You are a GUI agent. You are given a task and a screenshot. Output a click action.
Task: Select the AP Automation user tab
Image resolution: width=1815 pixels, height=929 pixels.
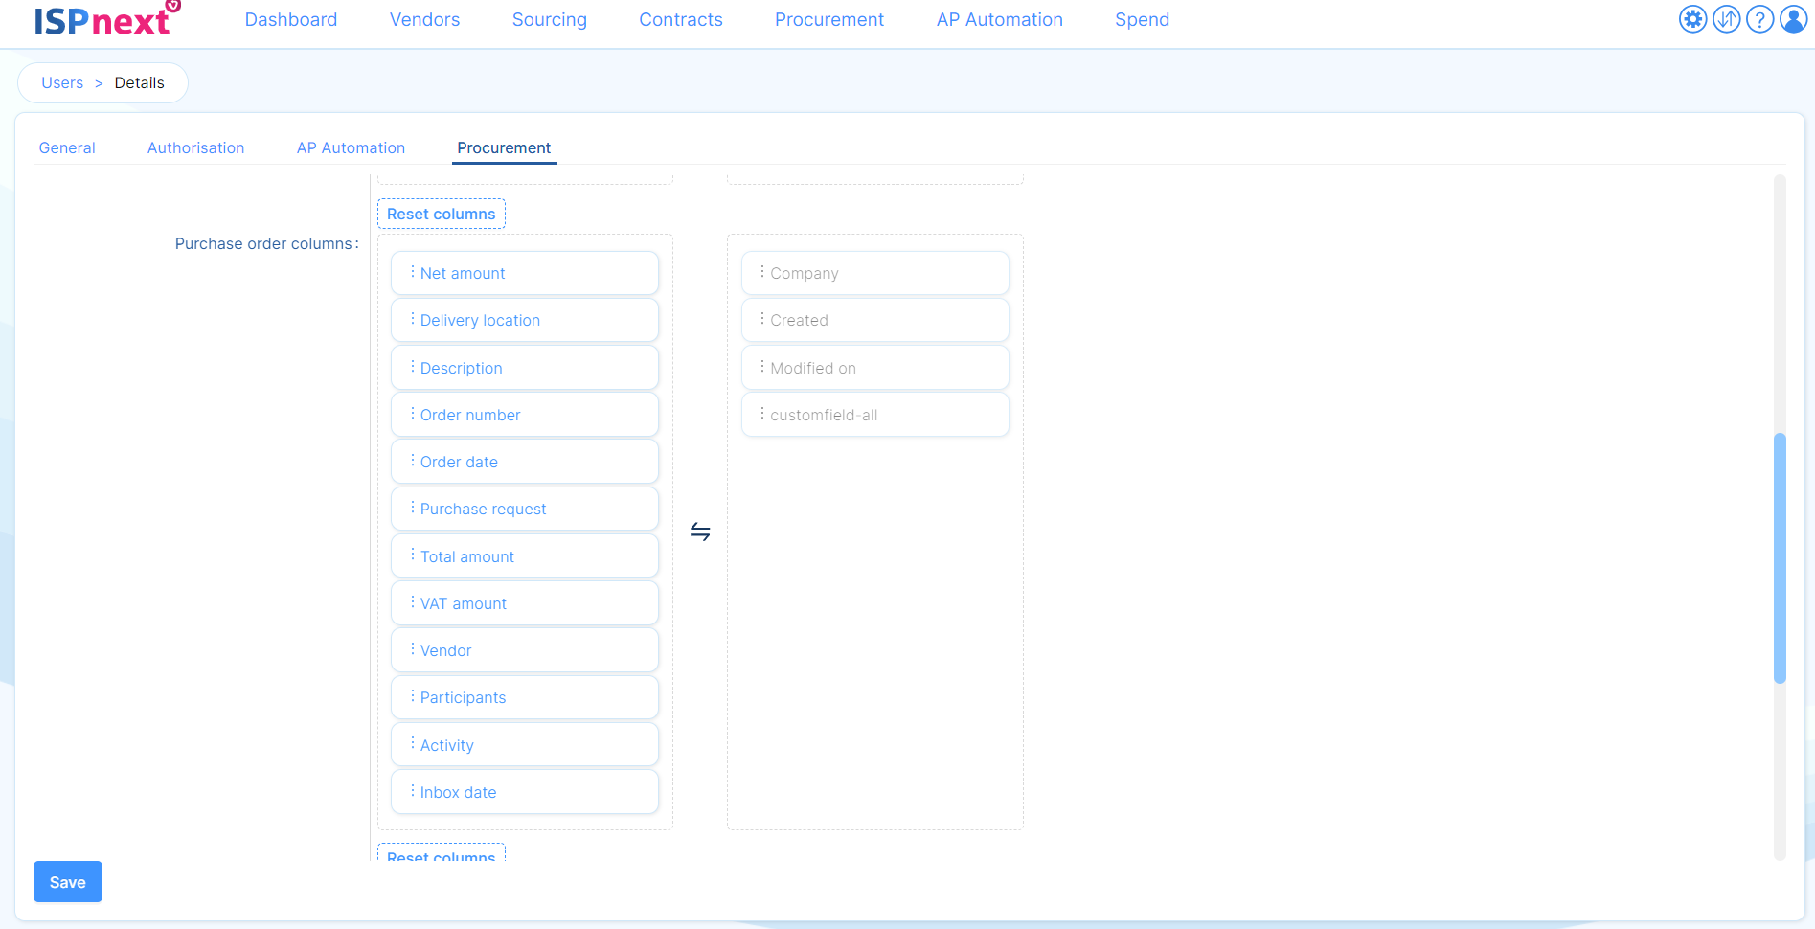(x=351, y=147)
